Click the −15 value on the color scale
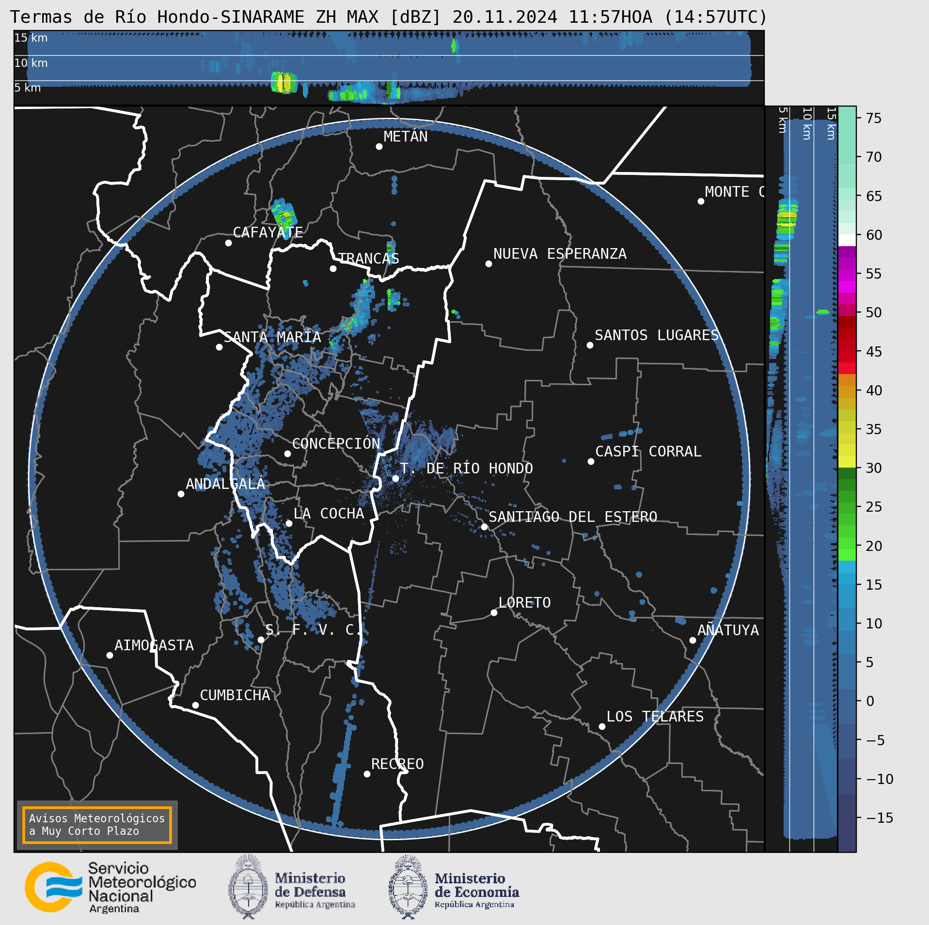This screenshot has width=929, height=925. pyautogui.click(x=880, y=818)
